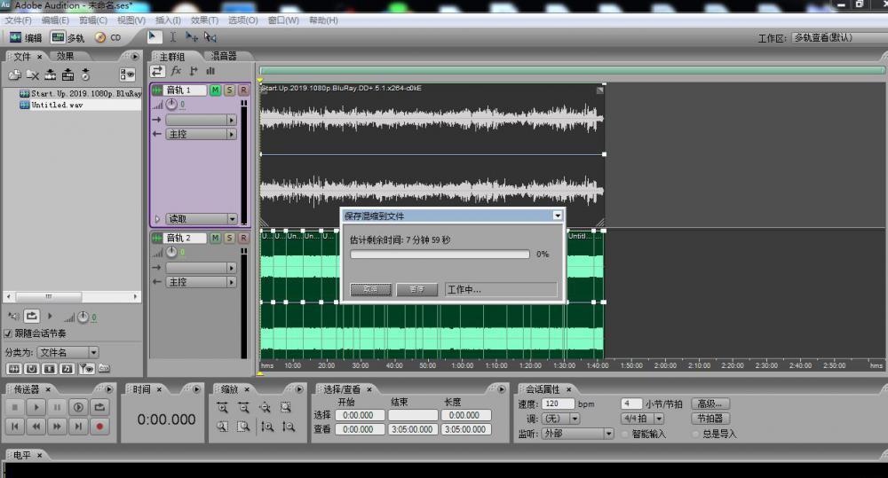Enable 智能输入 radio option
The height and width of the screenshot is (478, 888).
[x=625, y=435]
